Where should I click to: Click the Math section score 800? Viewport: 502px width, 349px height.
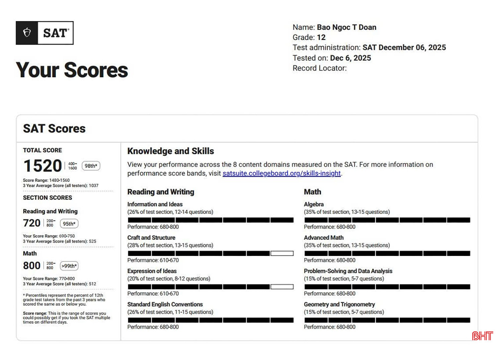(x=31, y=266)
